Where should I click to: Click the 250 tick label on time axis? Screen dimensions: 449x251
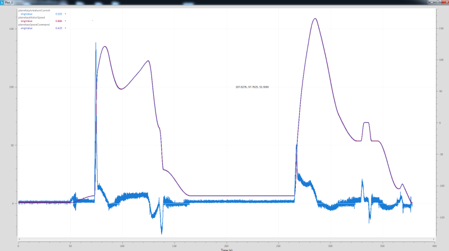click(278, 246)
